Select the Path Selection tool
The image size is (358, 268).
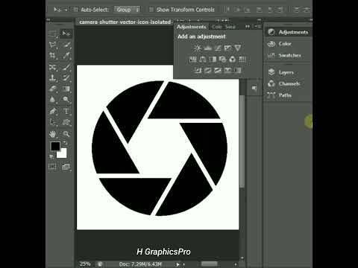pos(53,122)
